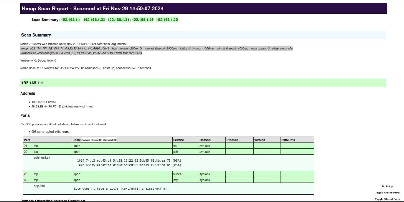Select port 80 http table row

pyautogui.click(x=169, y=180)
